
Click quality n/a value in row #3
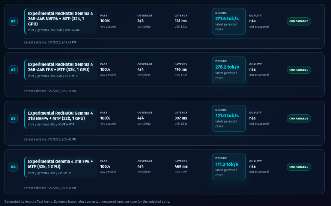click(x=252, y=118)
